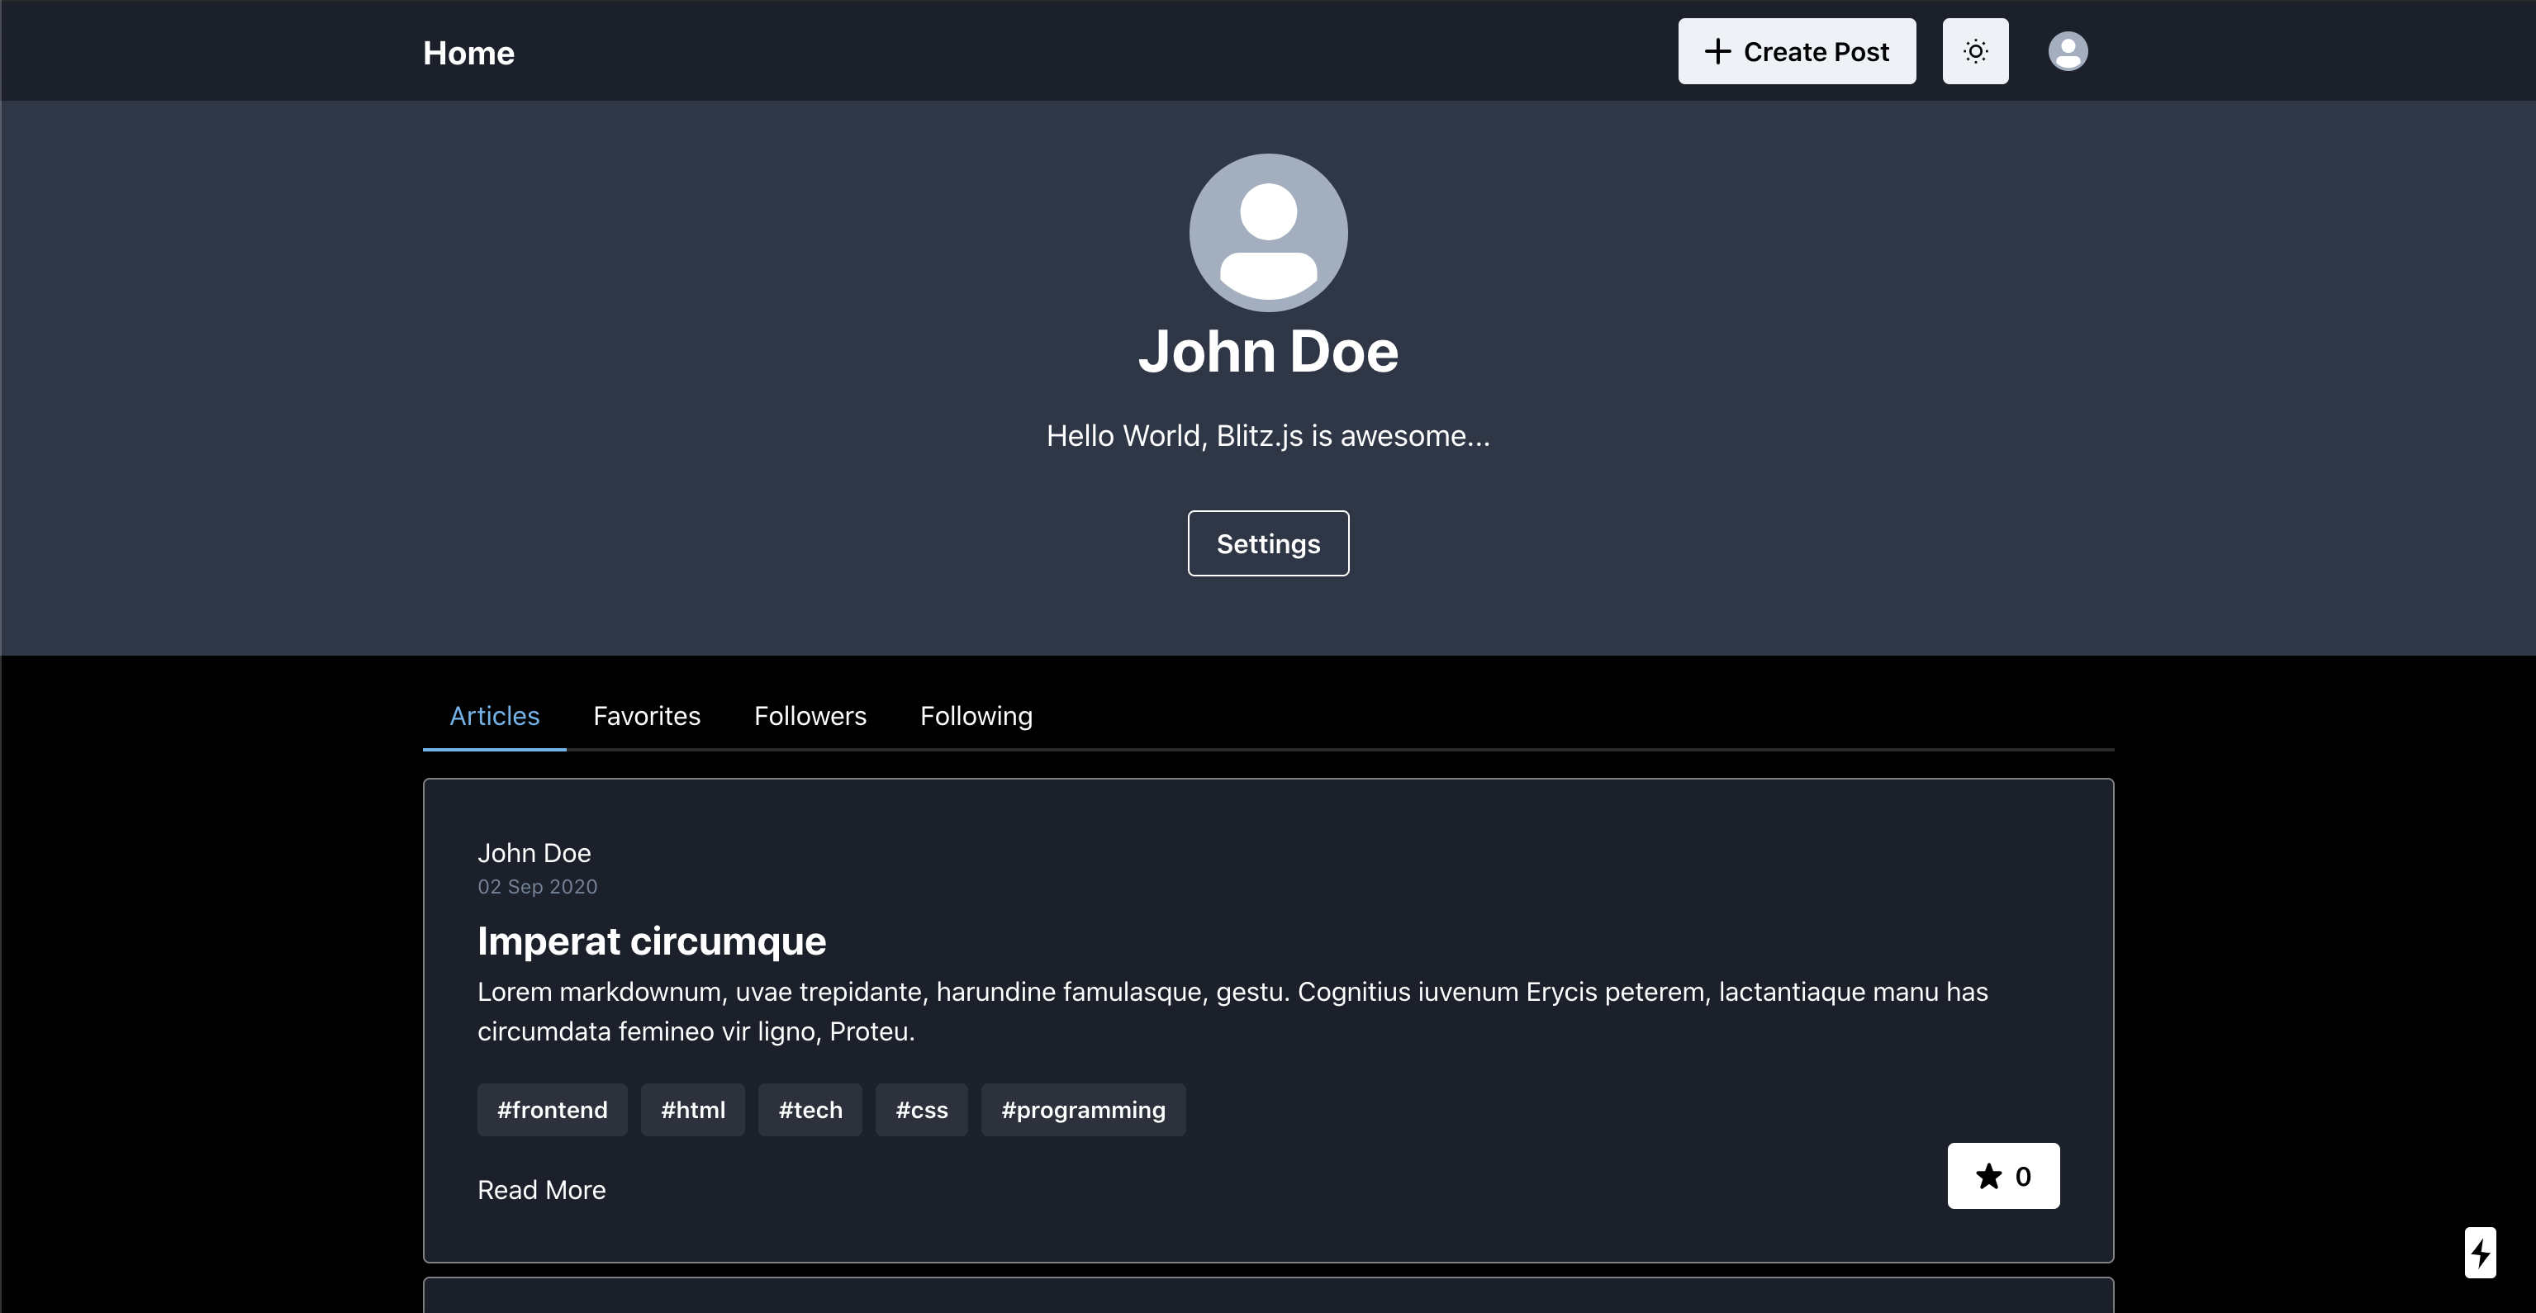2536x1313 pixels.
Task: Open the Imperat circumque article title
Action: [x=651, y=941]
